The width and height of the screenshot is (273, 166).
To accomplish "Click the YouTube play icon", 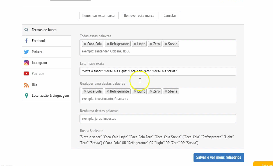I will (x=26, y=74).
